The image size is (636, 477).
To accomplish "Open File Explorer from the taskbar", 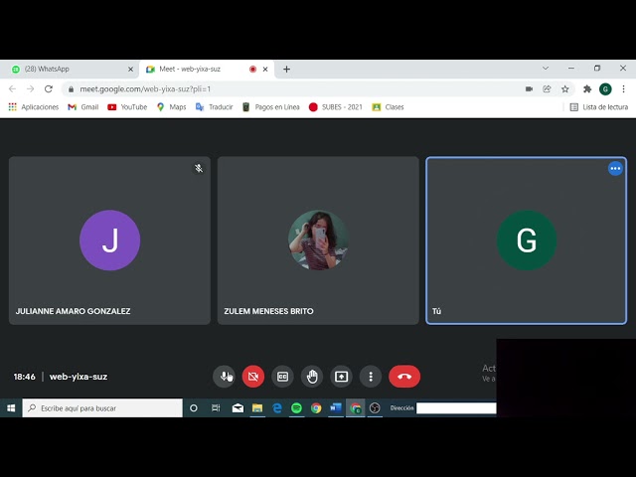I will pos(257,408).
